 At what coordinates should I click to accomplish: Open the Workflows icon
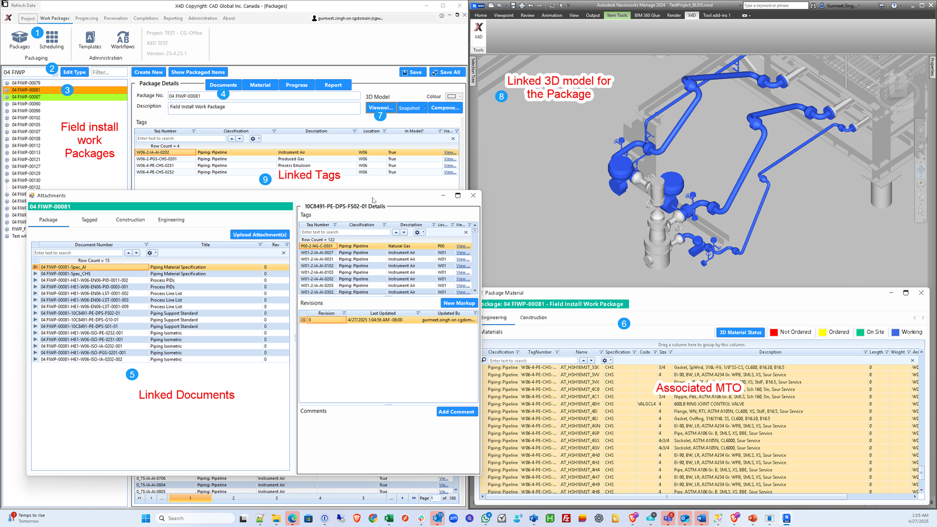tap(122, 37)
